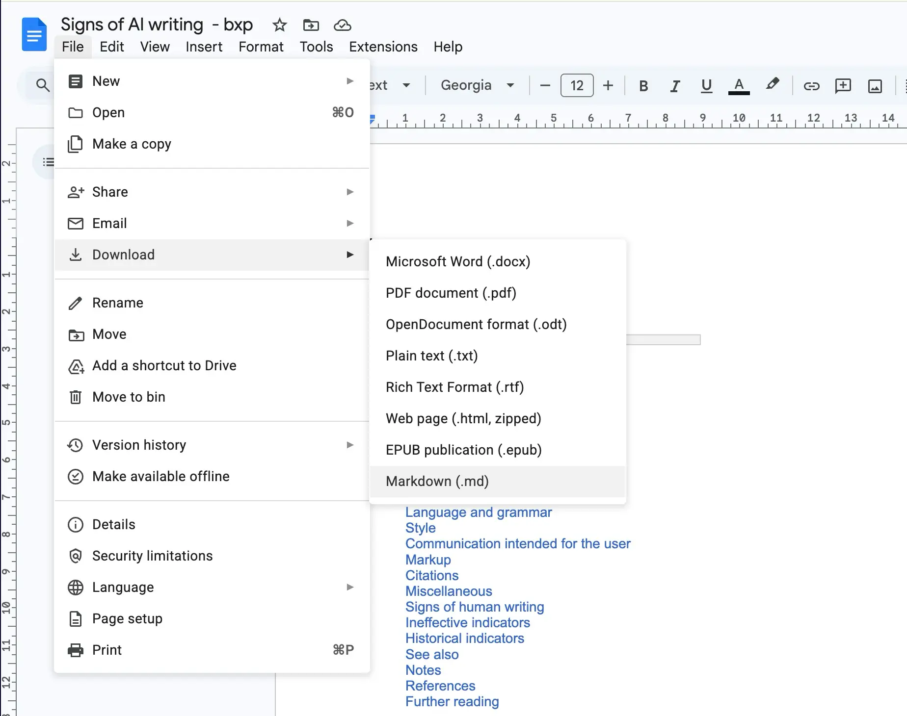The image size is (907, 716).
Task: Open the text highlight color picker
Action: (772, 86)
